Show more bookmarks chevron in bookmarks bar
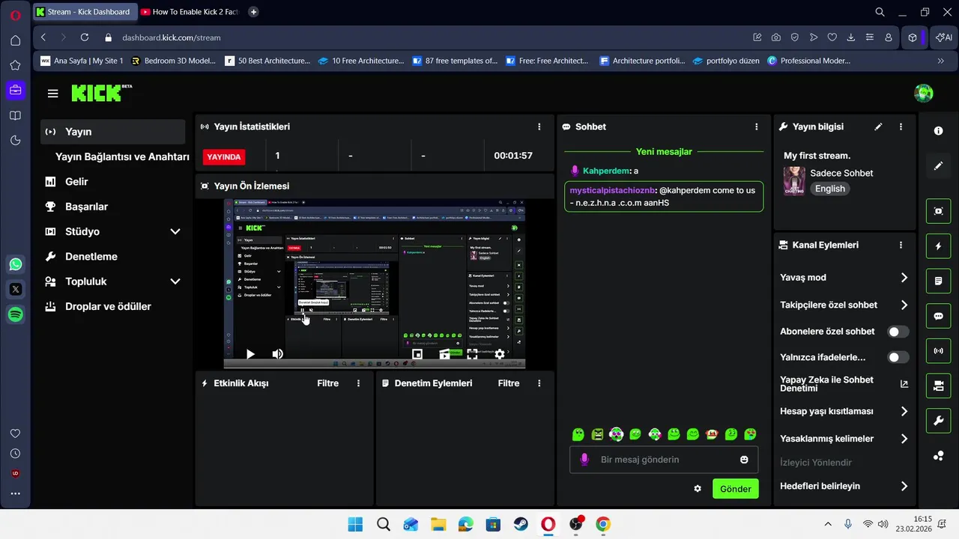Image resolution: width=959 pixels, height=539 pixels. [941, 61]
